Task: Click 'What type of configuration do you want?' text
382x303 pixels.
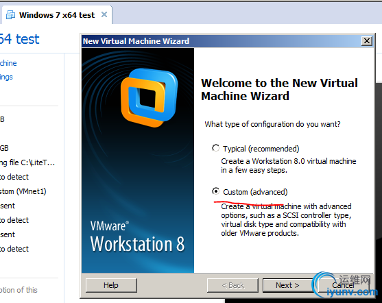Action: pos(272,124)
